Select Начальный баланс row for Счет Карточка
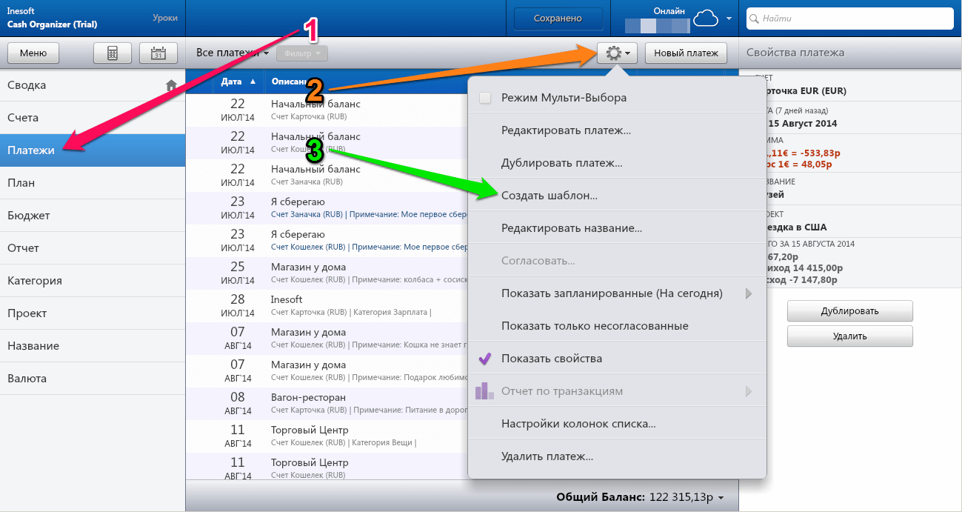This screenshot has width=962, height=512. [x=327, y=110]
